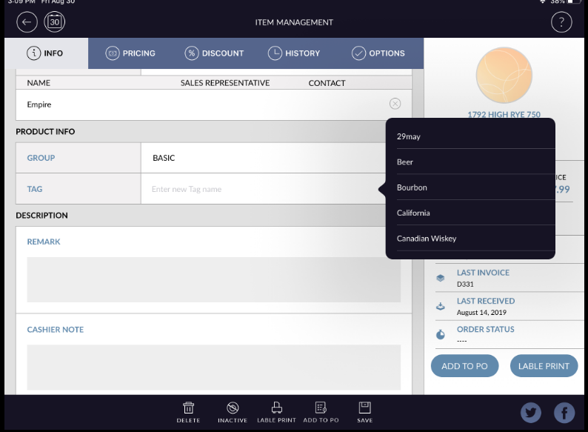This screenshot has width=588, height=432.
Task: Tap the back arrow icon
Action: 27,22
